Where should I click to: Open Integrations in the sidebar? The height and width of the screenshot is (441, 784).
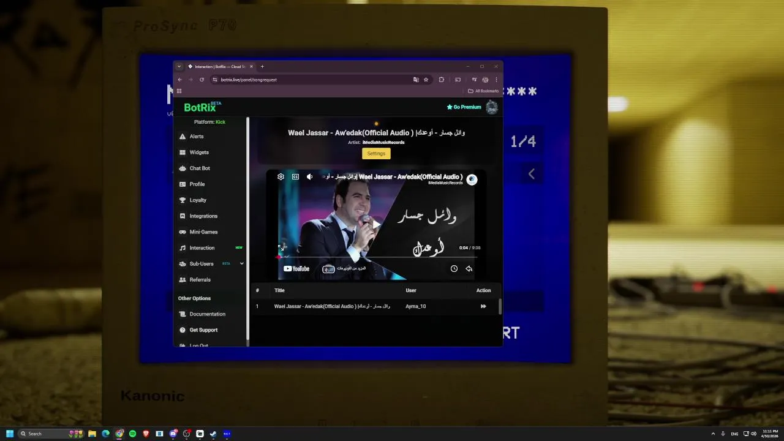tap(203, 216)
